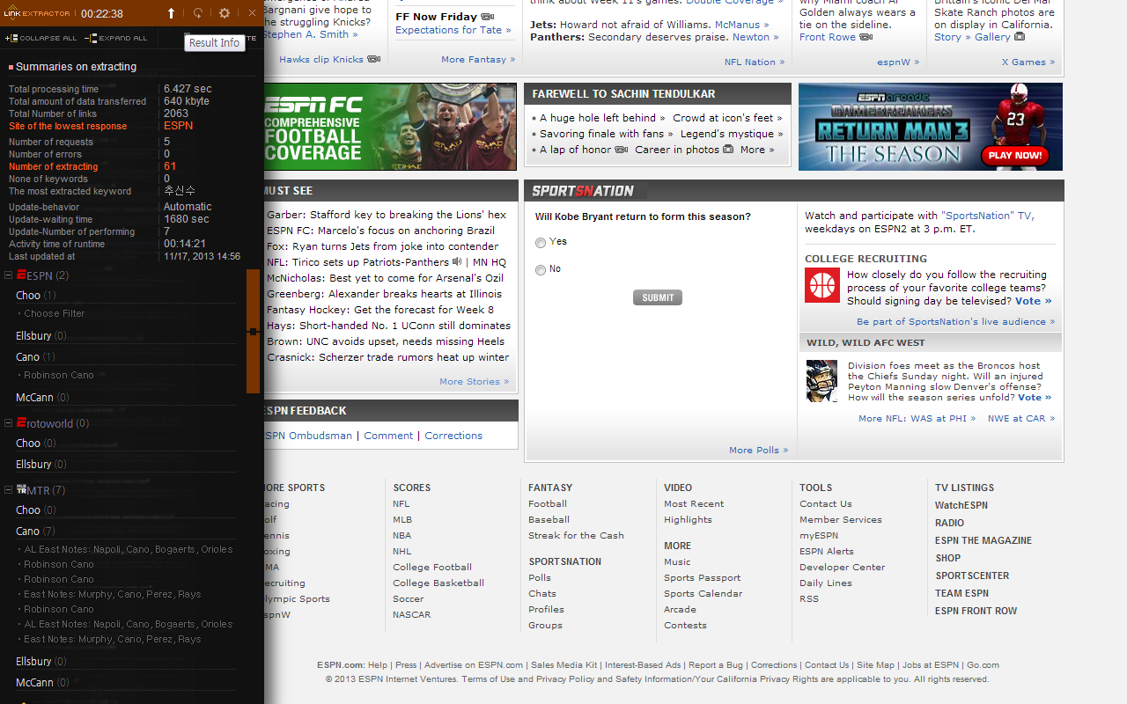Open Vote link in College Recruiting
1127x704 pixels.
tap(1034, 301)
